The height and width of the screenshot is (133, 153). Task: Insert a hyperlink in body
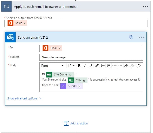point(126,66)
